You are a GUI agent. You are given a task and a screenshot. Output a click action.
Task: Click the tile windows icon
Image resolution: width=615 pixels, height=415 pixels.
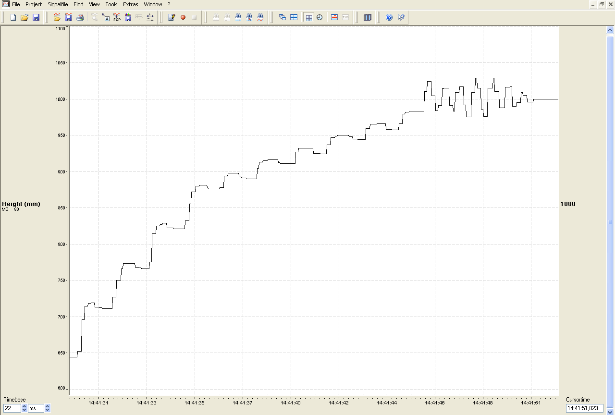[x=294, y=17]
